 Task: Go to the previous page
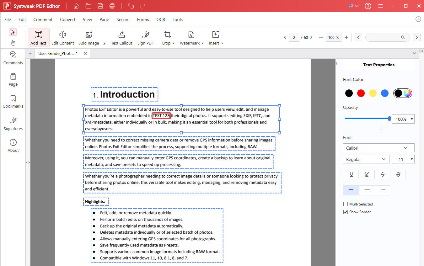pyautogui.click(x=285, y=37)
